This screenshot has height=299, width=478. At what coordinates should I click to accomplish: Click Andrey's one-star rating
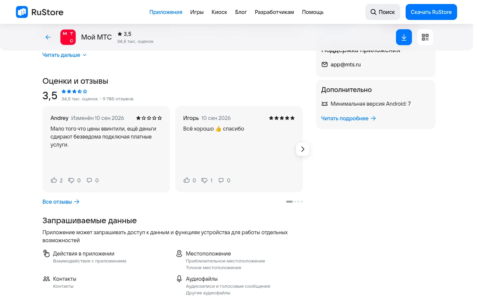coord(149,118)
